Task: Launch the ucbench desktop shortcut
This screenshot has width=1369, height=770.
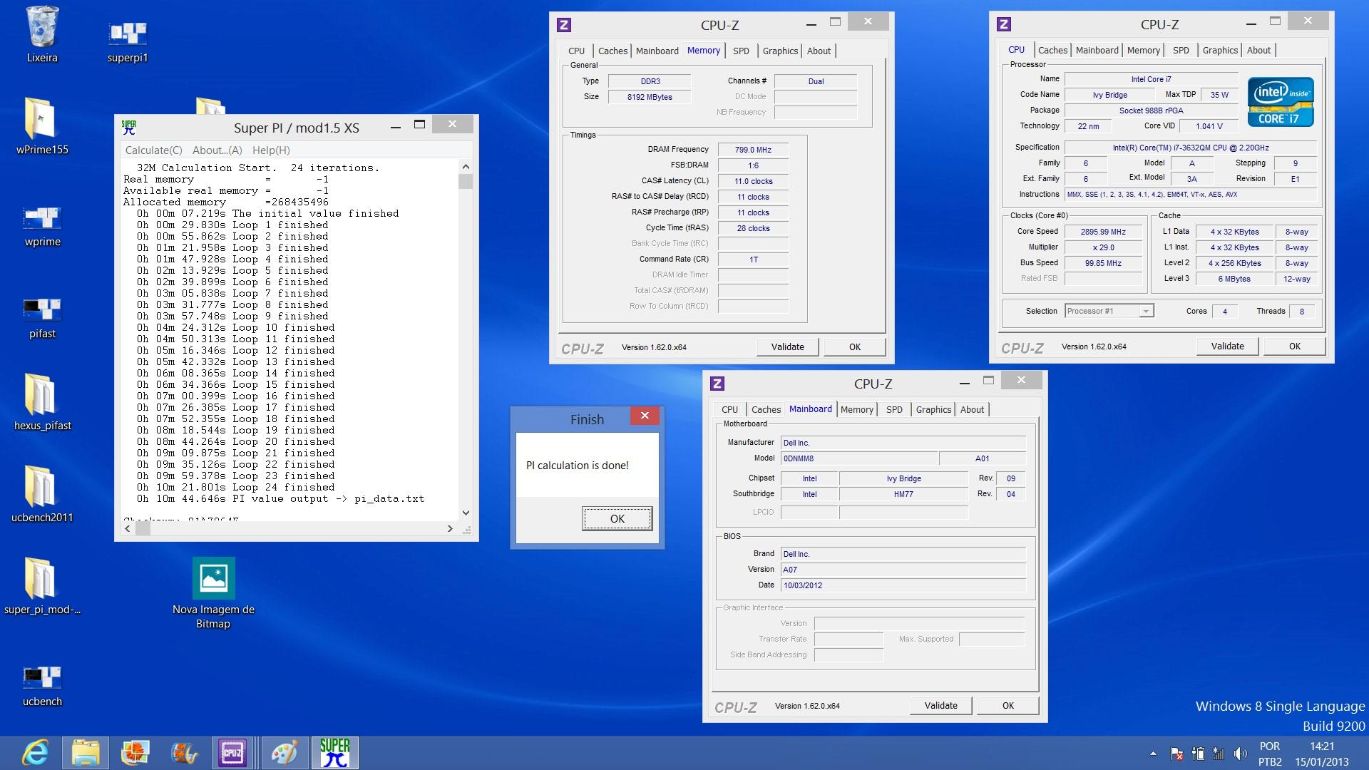Action: (x=42, y=686)
